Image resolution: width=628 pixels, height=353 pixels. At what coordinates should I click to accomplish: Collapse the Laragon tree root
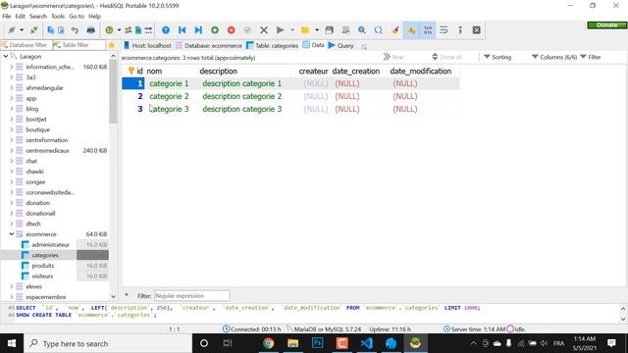click(x=6, y=57)
